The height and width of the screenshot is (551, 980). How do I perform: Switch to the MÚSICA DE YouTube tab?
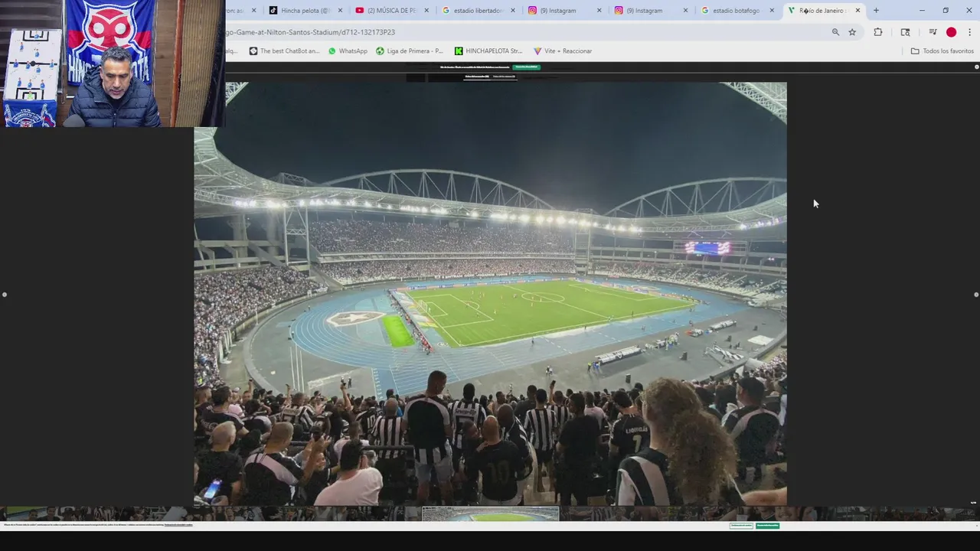[392, 11]
